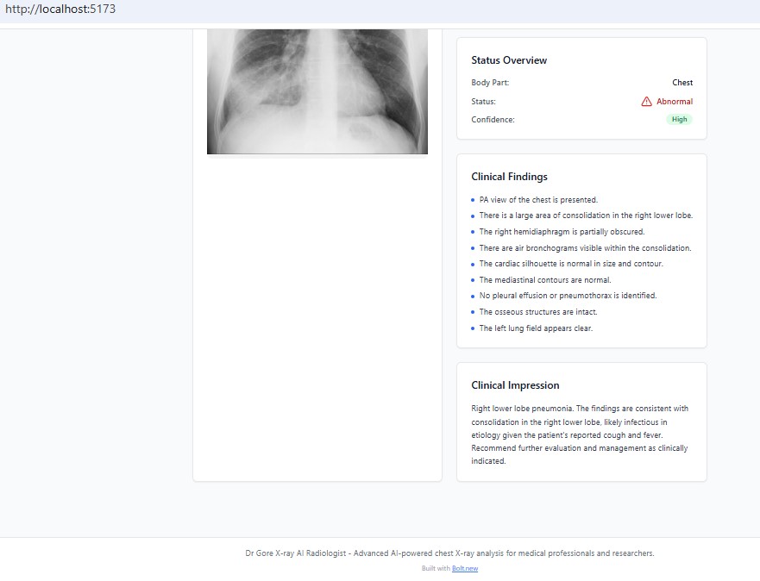Select the High badge as a confidence indicator
Screen dimensions: 760x581
coord(679,119)
